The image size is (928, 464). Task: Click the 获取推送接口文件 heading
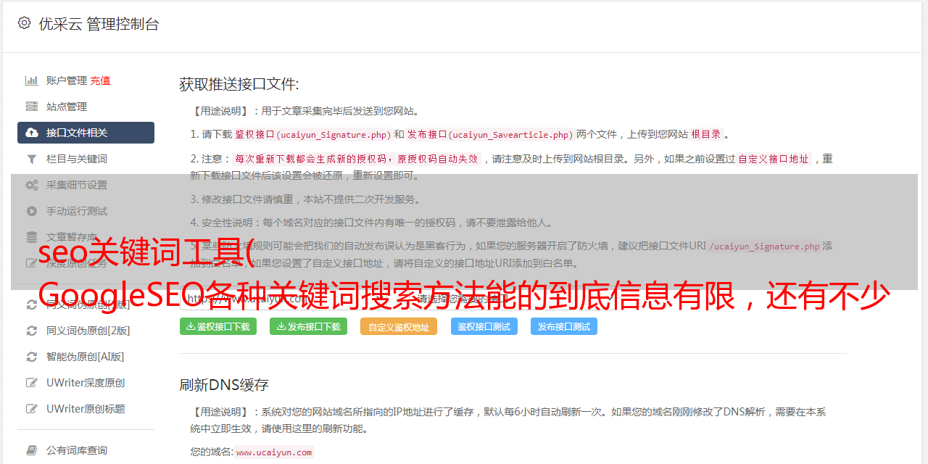pyautogui.click(x=239, y=84)
